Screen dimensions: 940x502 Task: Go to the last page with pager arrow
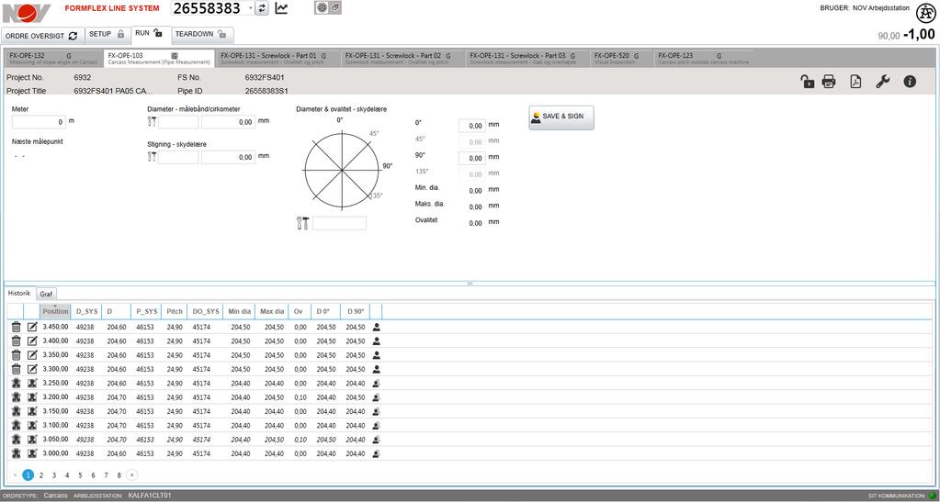(132, 475)
